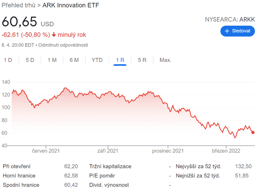This screenshot has height=191, width=258.
Task: Click the Tržní kapitalizace label
Action: tap(110, 166)
